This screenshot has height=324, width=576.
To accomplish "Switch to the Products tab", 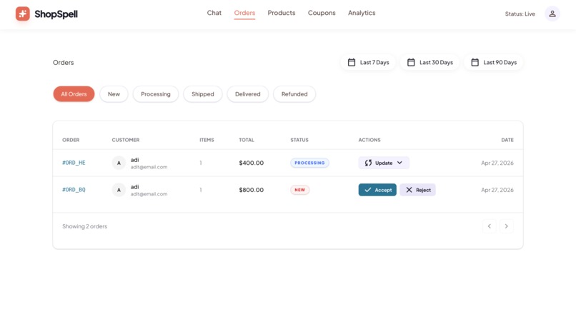I will tap(282, 13).
